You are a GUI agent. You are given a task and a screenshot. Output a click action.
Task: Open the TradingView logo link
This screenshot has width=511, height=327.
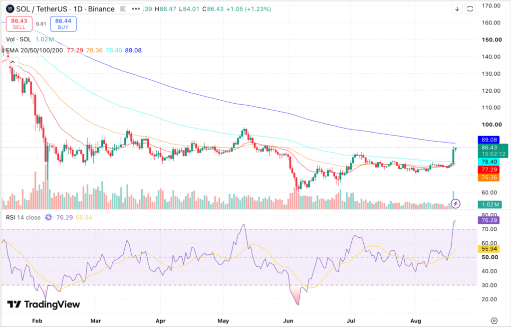point(44,305)
